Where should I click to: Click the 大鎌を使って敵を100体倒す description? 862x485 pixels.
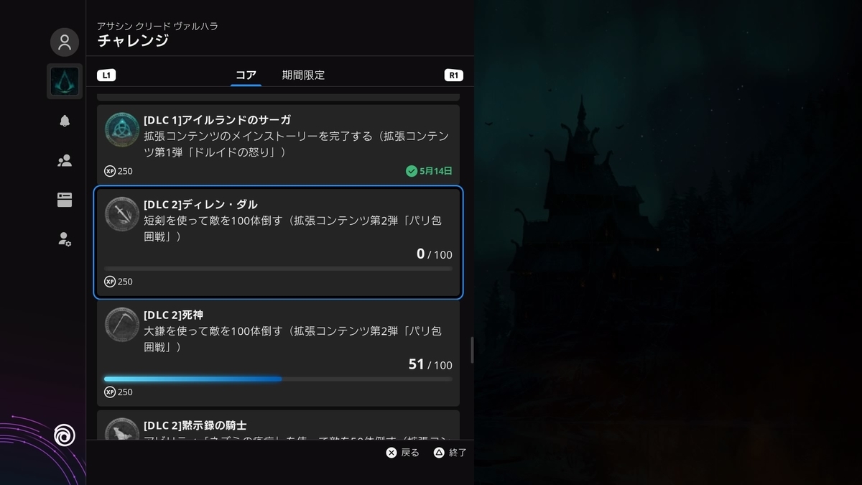(x=292, y=339)
